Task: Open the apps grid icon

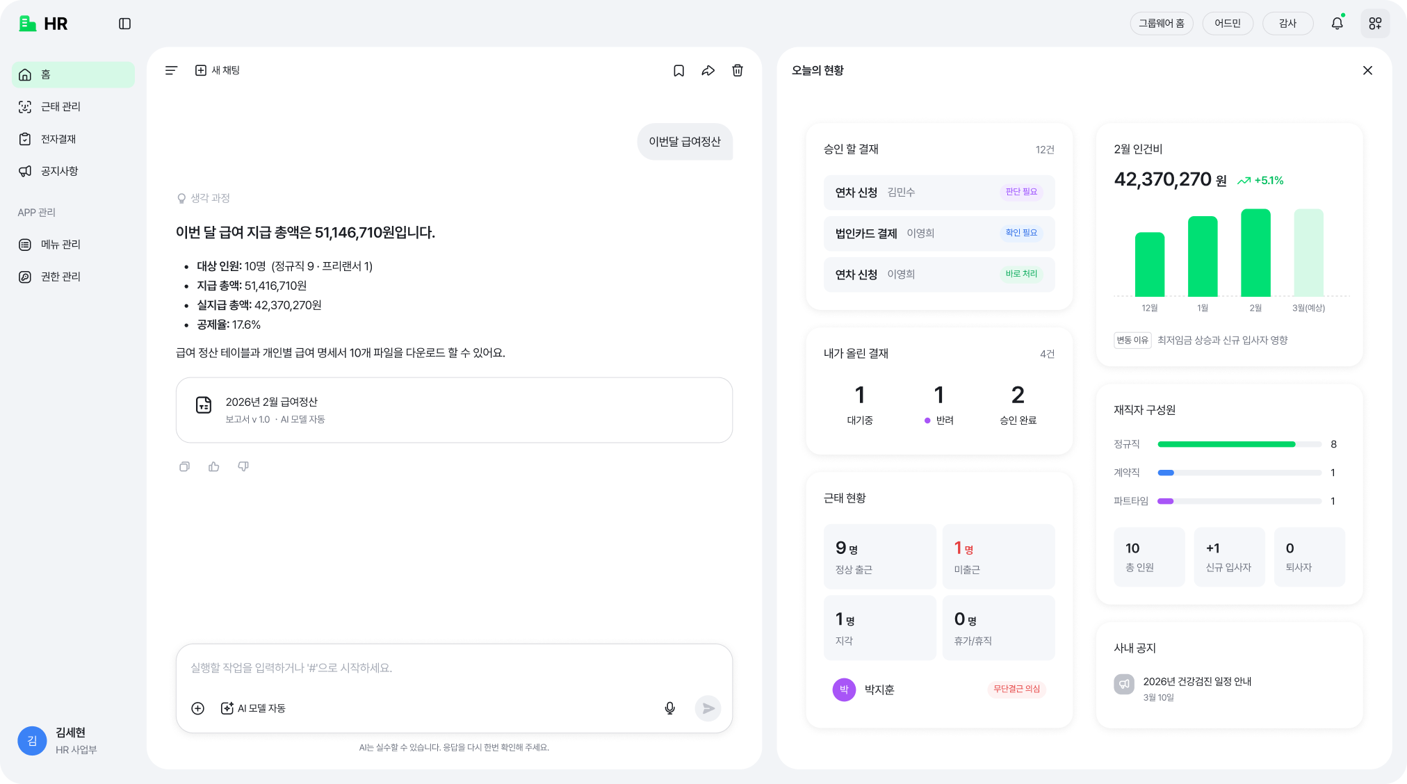Action: pyautogui.click(x=1375, y=24)
